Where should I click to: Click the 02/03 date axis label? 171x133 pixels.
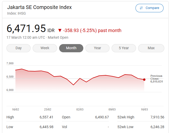[80, 109]
